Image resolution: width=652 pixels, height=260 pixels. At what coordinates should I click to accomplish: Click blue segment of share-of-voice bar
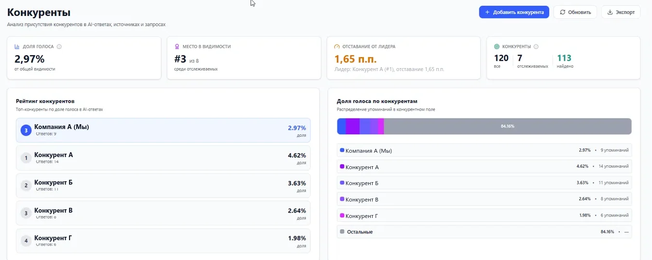[x=341, y=126]
